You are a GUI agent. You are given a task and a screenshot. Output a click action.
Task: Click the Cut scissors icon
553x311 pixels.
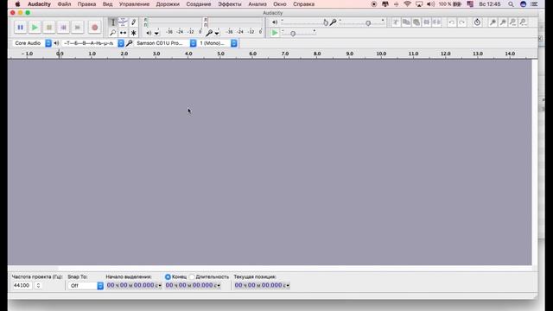click(x=396, y=22)
